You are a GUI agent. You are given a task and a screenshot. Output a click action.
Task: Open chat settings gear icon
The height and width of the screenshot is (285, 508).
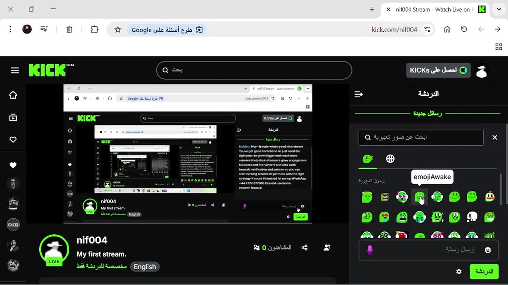[x=459, y=272]
